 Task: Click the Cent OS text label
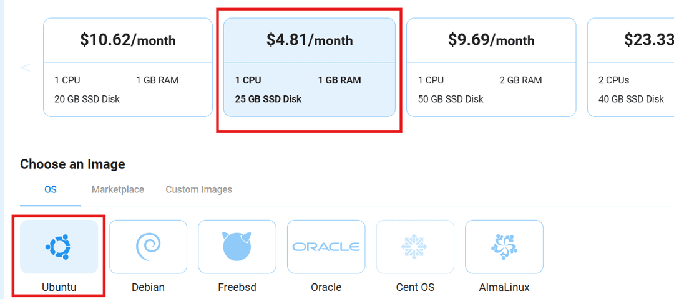[x=415, y=287]
